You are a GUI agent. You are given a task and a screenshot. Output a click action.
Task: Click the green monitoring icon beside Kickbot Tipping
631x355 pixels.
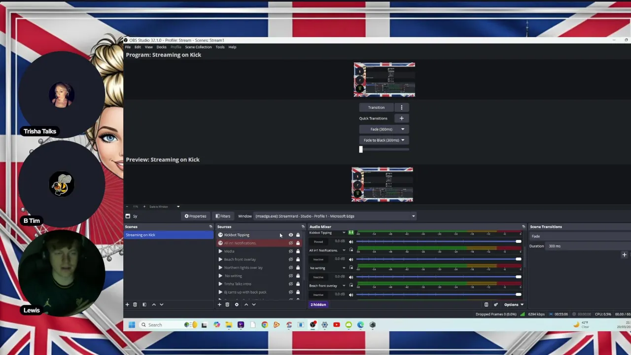coord(351,232)
